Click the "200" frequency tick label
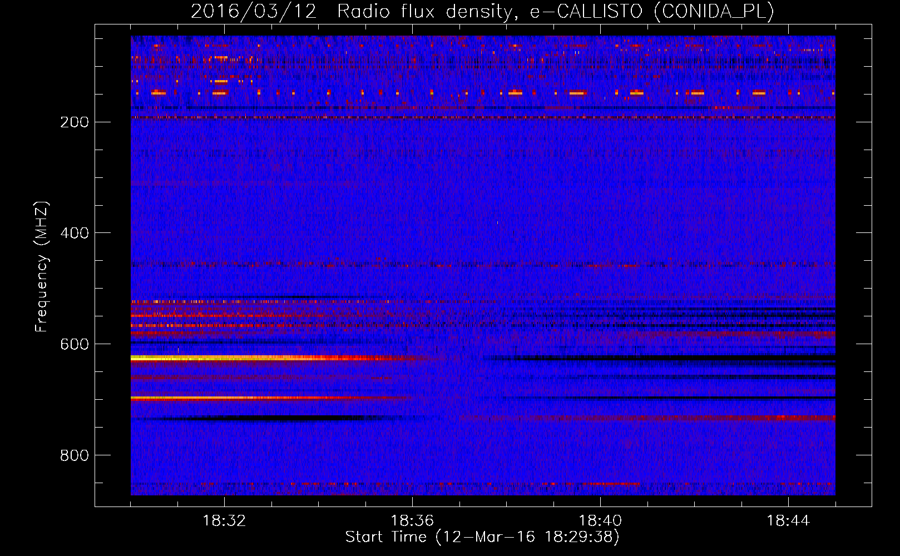900x556 pixels. pos(74,122)
